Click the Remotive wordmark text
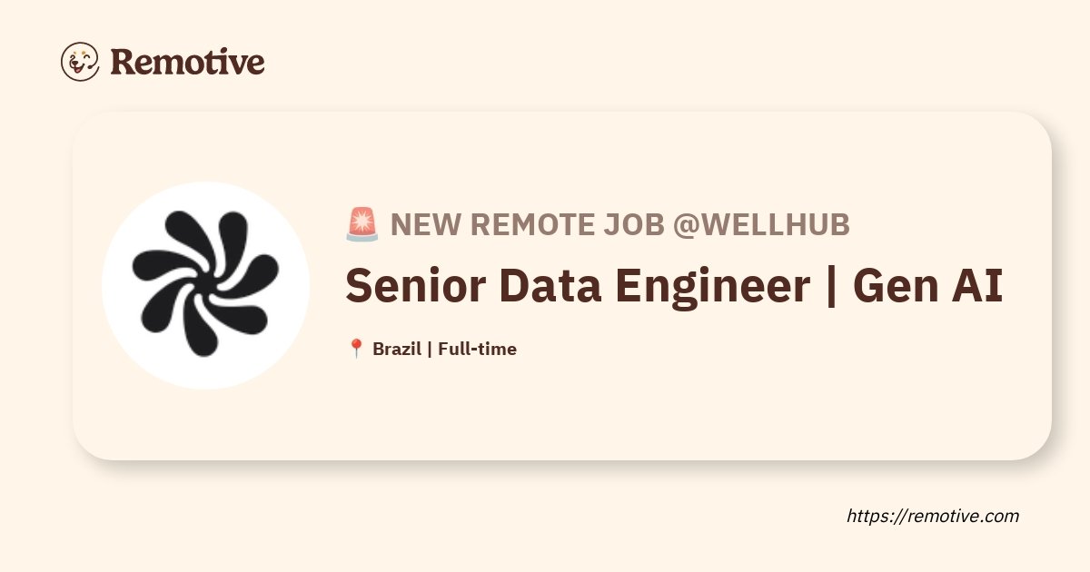This screenshot has height=572, width=1090. coord(187,63)
